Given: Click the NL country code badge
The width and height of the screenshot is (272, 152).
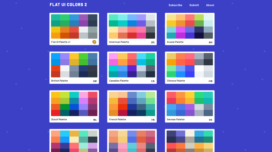Looking at the screenshot, I should [95, 120].
